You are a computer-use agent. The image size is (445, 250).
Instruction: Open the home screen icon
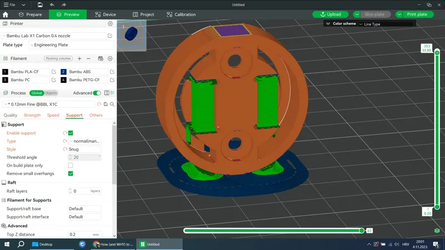point(6,14)
